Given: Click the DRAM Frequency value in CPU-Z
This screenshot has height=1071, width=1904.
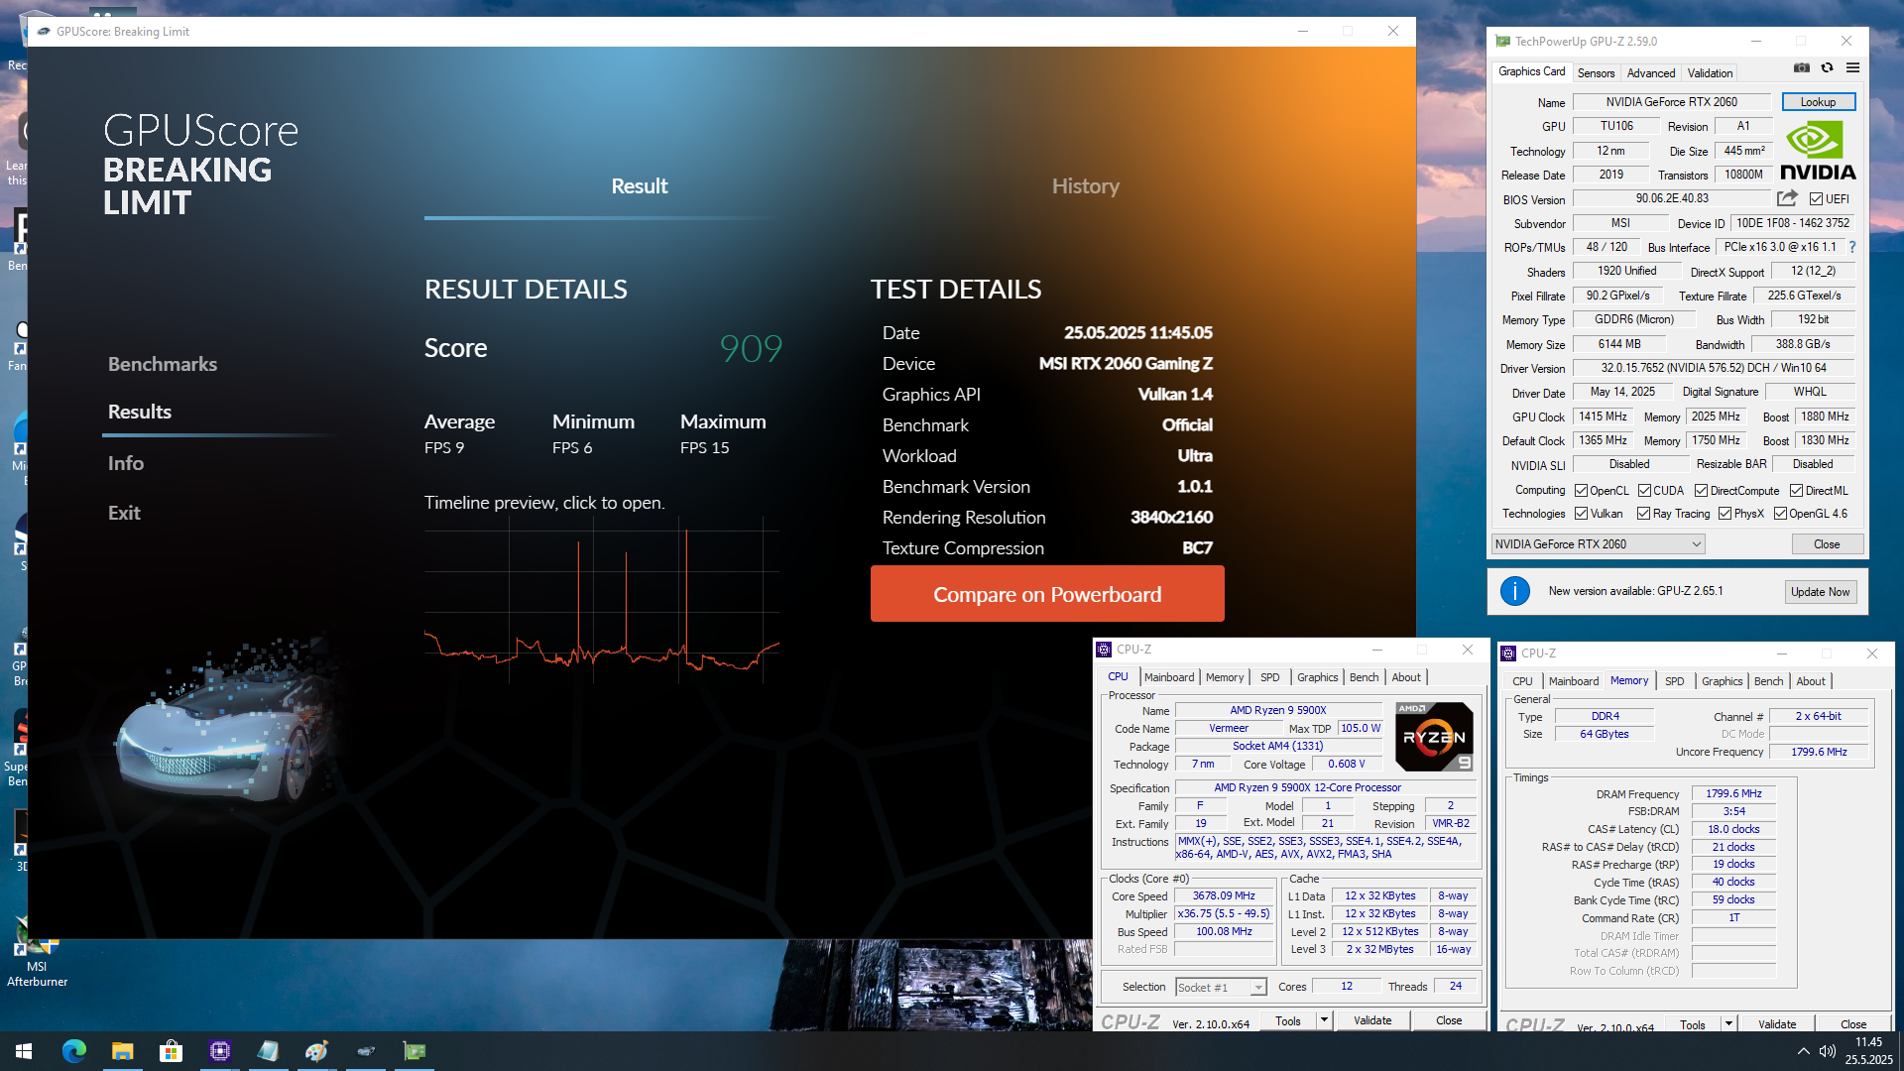Looking at the screenshot, I should coord(1733,793).
